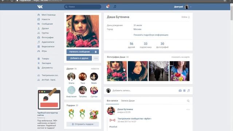The image size is (233, 131).
Task: Click the home icon beside Моя Страница
Action: (39, 15)
